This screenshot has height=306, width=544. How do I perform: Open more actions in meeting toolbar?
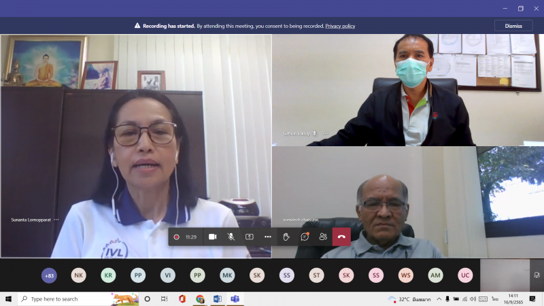(x=267, y=237)
